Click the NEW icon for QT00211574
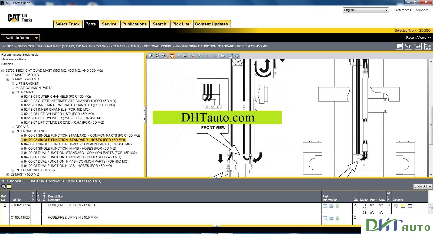Image resolution: width=433 pixels, height=234 pixels. click(x=331, y=206)
